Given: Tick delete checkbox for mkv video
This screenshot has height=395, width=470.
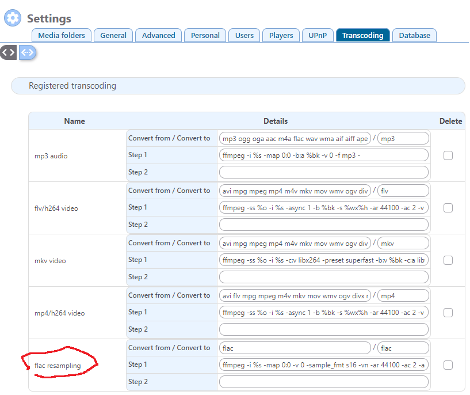Looking at the screenshot, I should click(x=448, y=260).
